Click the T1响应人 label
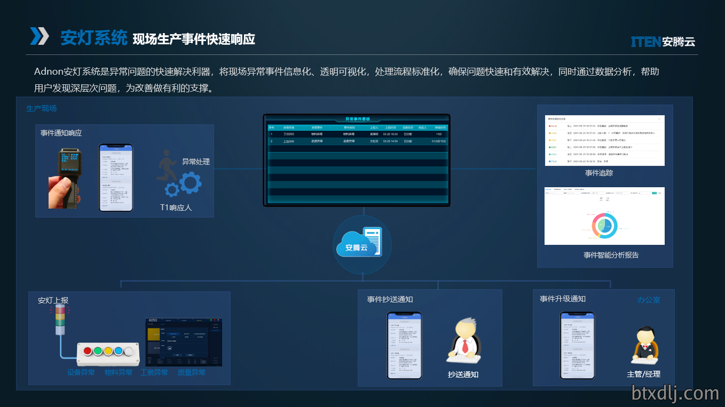 click(176, 208)
